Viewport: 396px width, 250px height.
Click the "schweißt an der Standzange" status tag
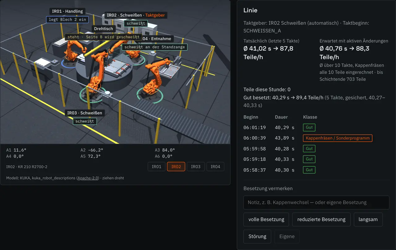[x=155, y=47]
